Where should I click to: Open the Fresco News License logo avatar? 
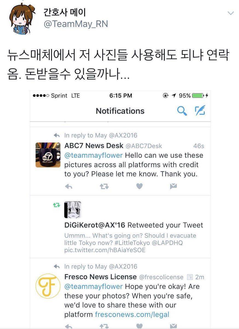(x=48, y=286)
